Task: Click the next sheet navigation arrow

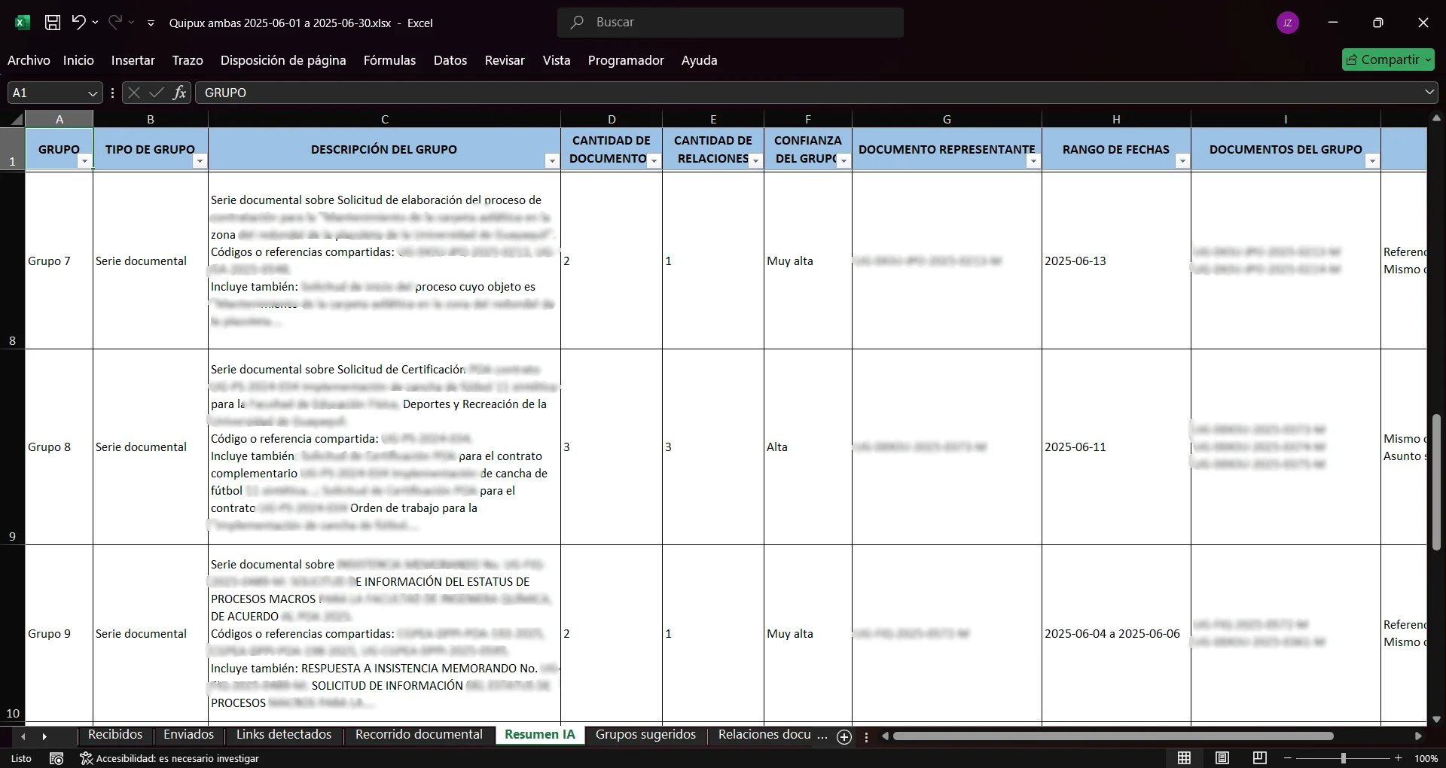Action: (x=44, y=736)
